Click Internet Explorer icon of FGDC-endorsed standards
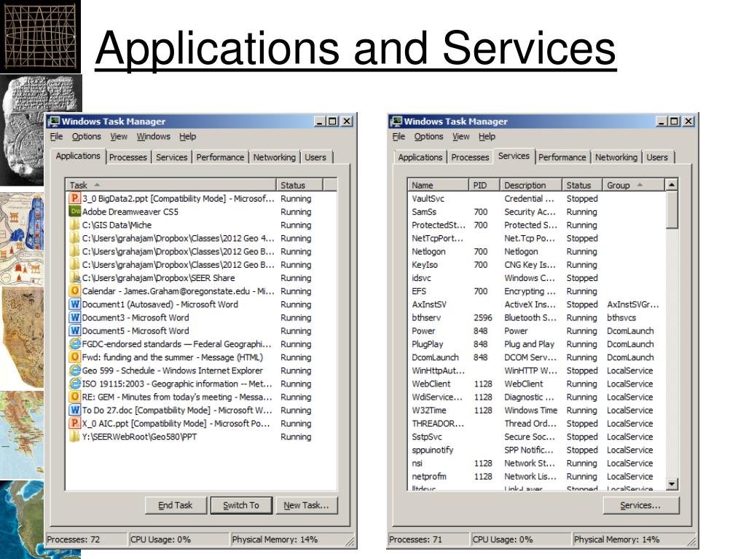 pyautogui.click(x=75, y=344)
